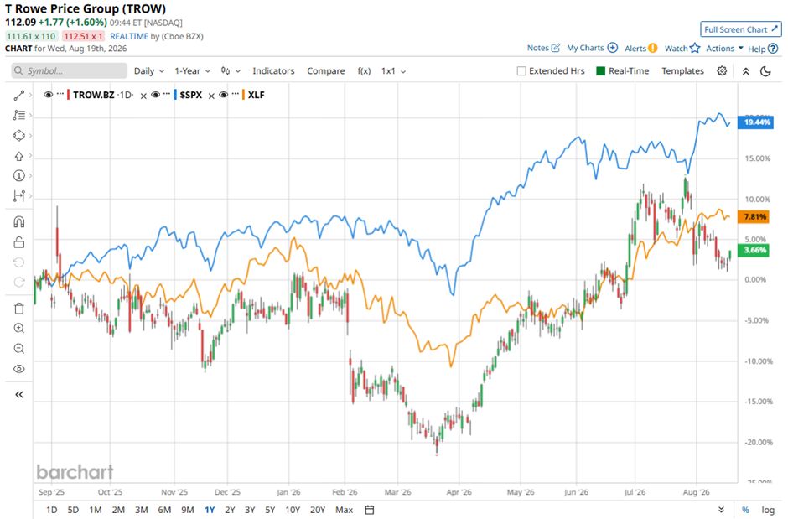Image resolution: width=788 pixels, height=519 pixels.
Task: Open TROW.BZ series options dots
Action: tap(60, 94)
